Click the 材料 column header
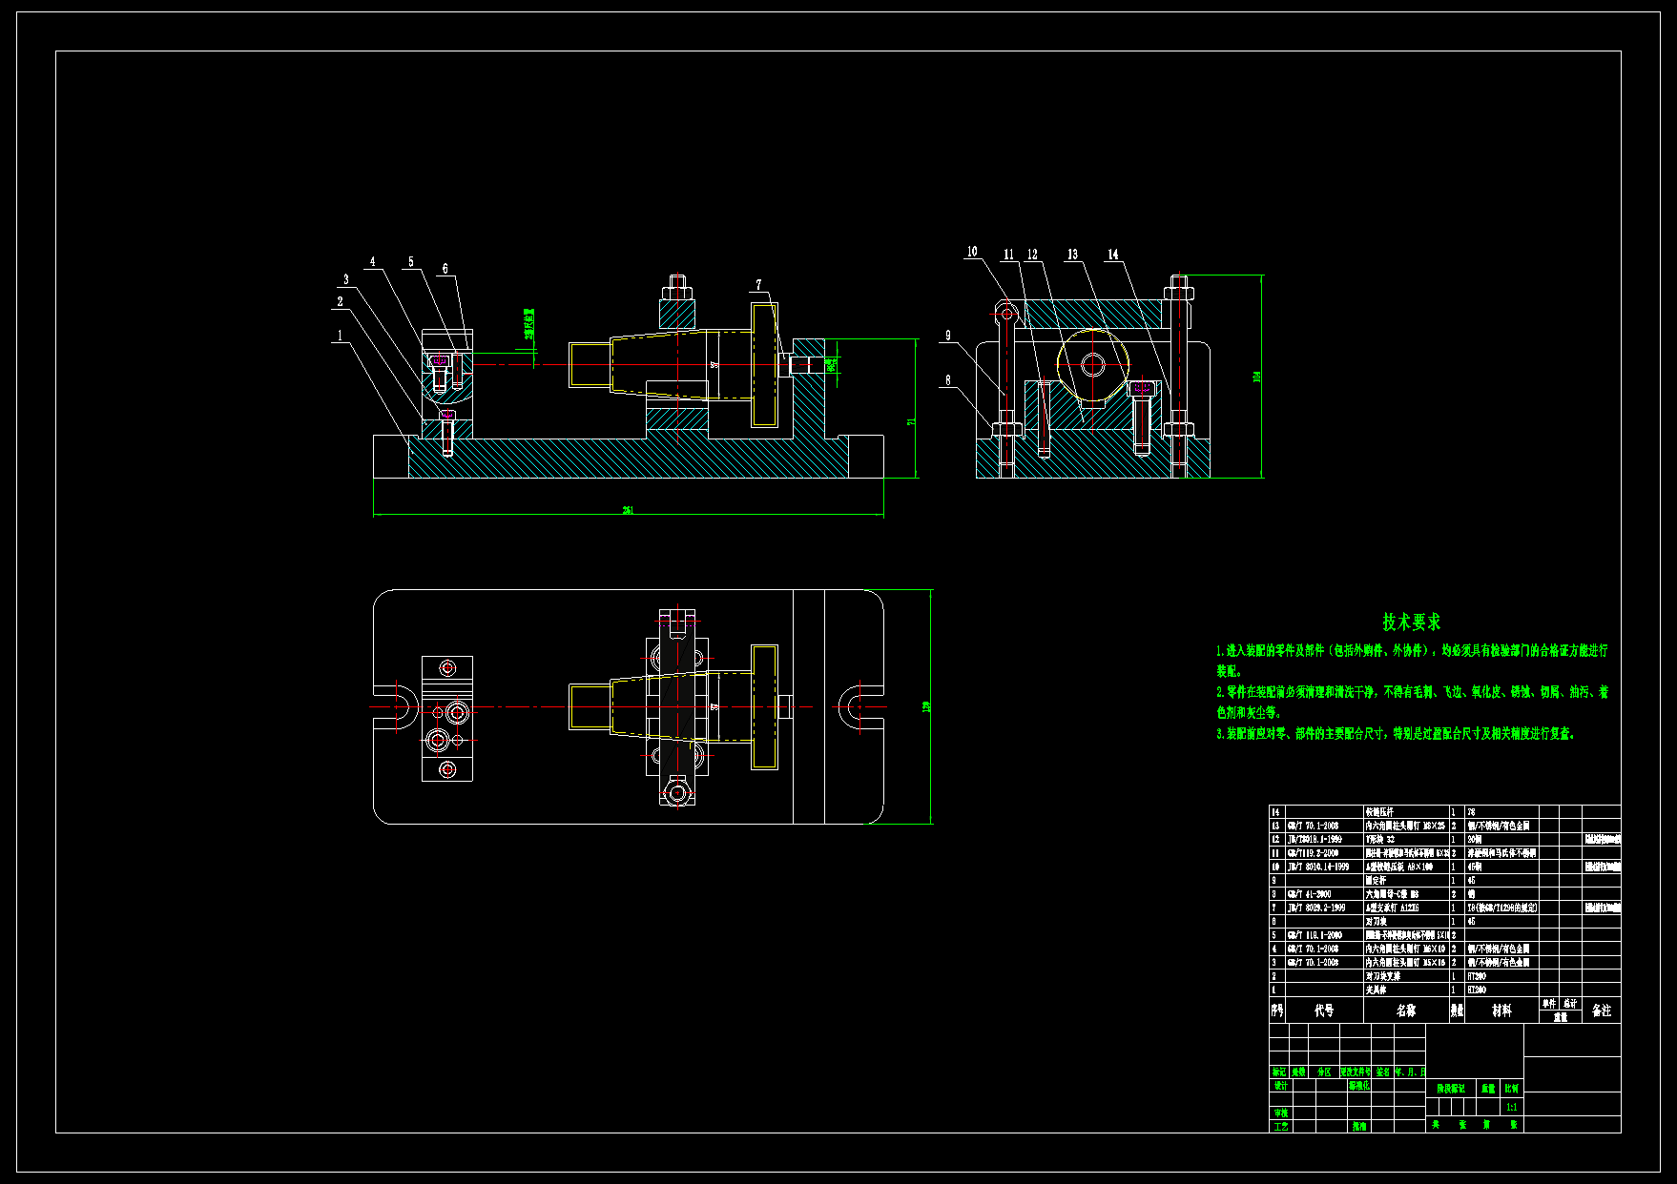1677x1184 pixels. 1502,1010
